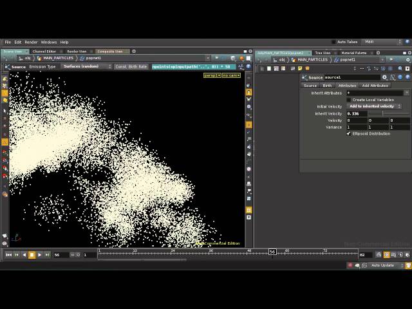Open the node gear settings menu
The width and height of the screenshot is (412, 309).
pyautogui.click(x=385, y=77)
